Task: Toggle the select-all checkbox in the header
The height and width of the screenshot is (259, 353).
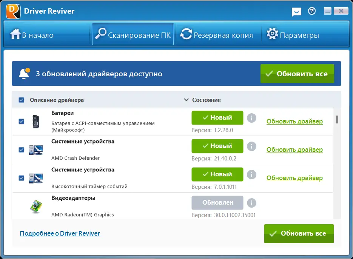Action: (x=22, y=100)
